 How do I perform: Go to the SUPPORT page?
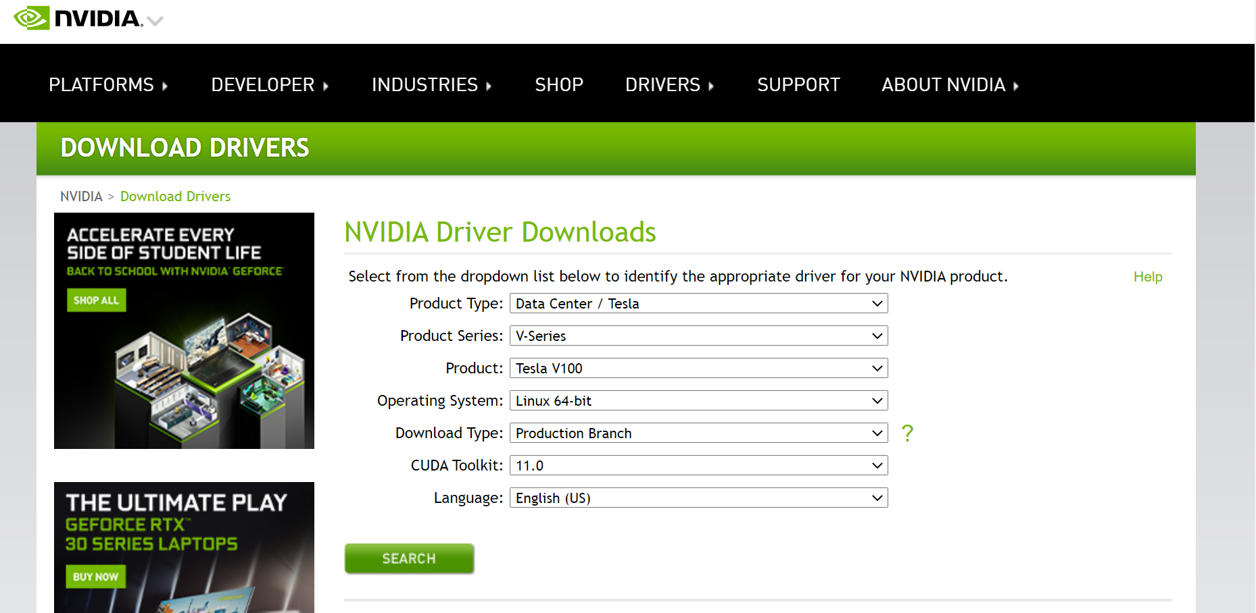798,85
